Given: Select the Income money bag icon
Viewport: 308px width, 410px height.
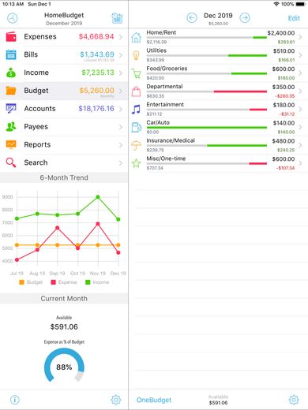Looking at the screenshot, I should point(11,73).
